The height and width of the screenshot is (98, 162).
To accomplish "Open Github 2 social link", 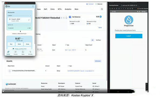I will point(96,89).
